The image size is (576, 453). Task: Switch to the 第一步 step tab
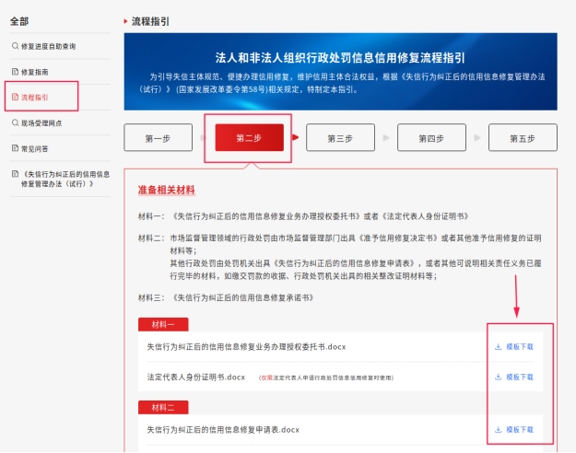pos(158,138)
